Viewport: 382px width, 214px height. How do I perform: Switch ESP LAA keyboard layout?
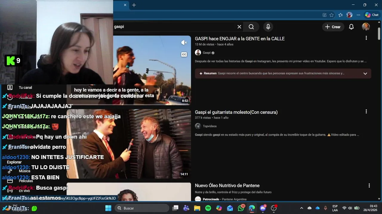(x=335, y=208)
